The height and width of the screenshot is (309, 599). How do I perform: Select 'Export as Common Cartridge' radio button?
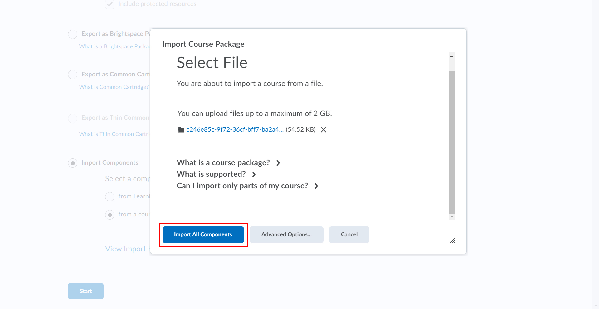[73, 75]
